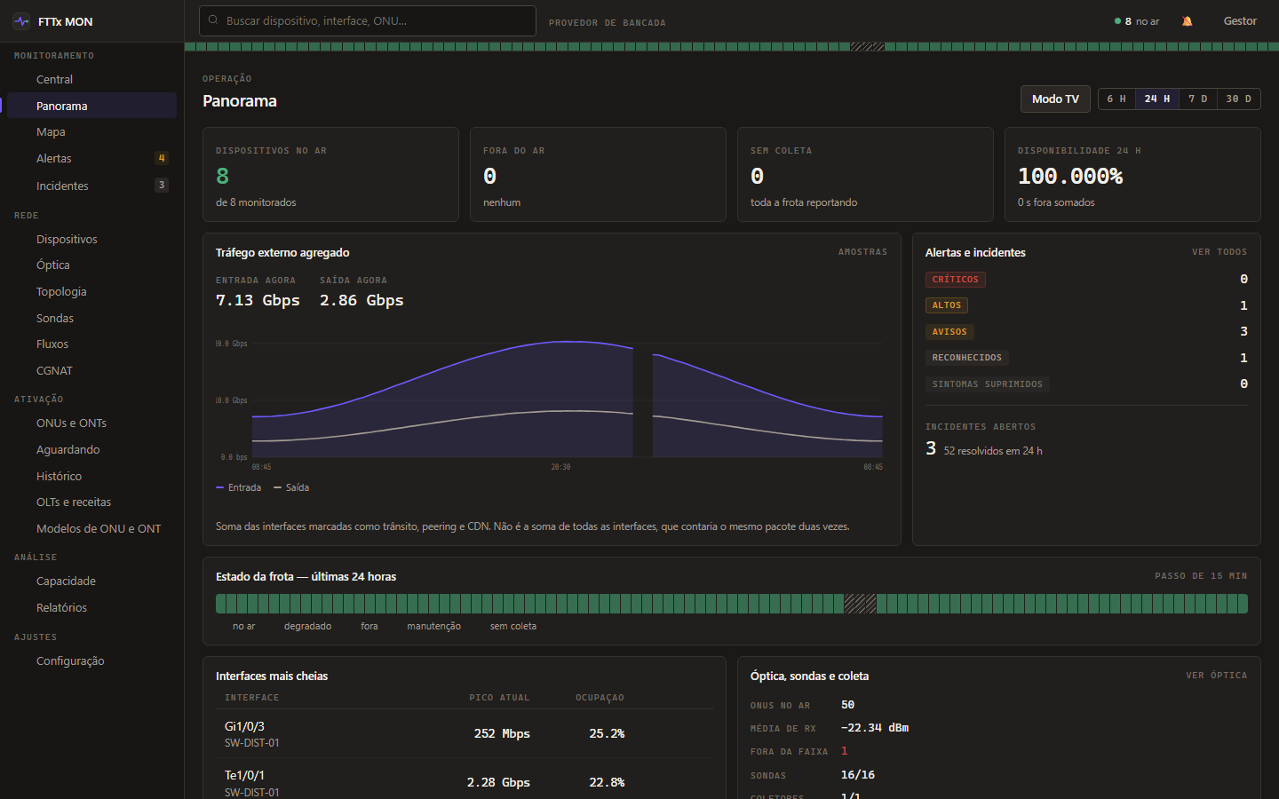The width and height of the screenshot is (1279, 799).
Task: Click the hatched gap in fleet timeline
Action: click(x=860, y=604)
